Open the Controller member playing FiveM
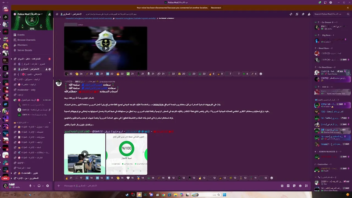The image size is (352, 198). click(x=332, y=169)
